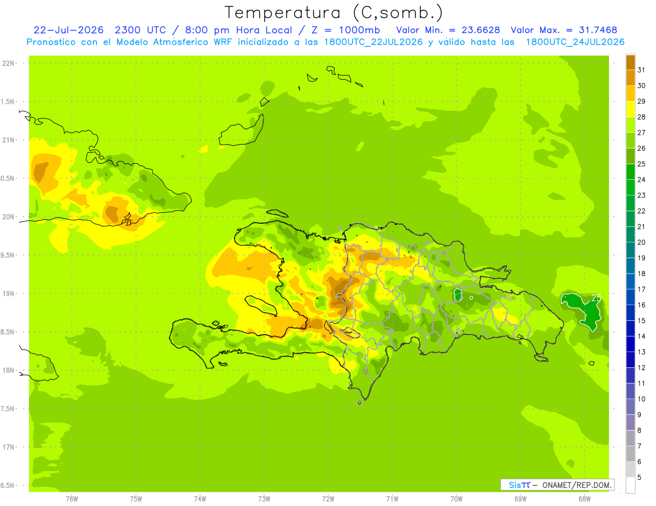Click the "2300 UTC" time text

(x=140, y=30)
